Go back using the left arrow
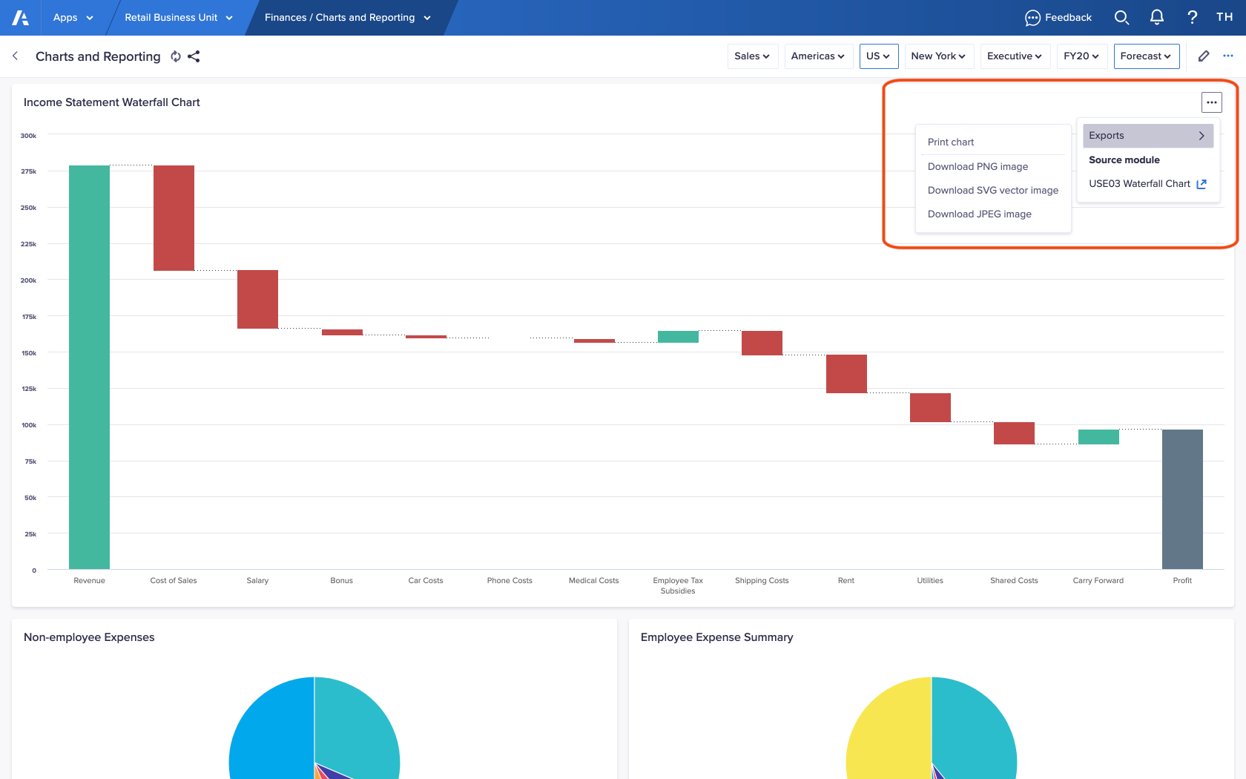 [15, 56]
